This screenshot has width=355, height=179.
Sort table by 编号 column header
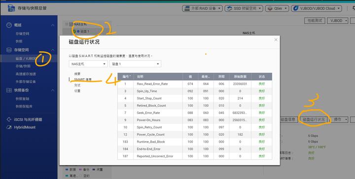click(126, 77)
